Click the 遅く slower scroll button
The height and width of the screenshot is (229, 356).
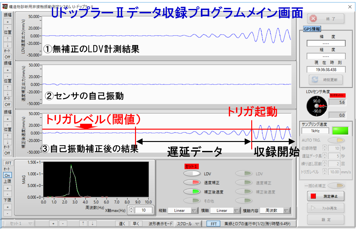pos(122,224)
